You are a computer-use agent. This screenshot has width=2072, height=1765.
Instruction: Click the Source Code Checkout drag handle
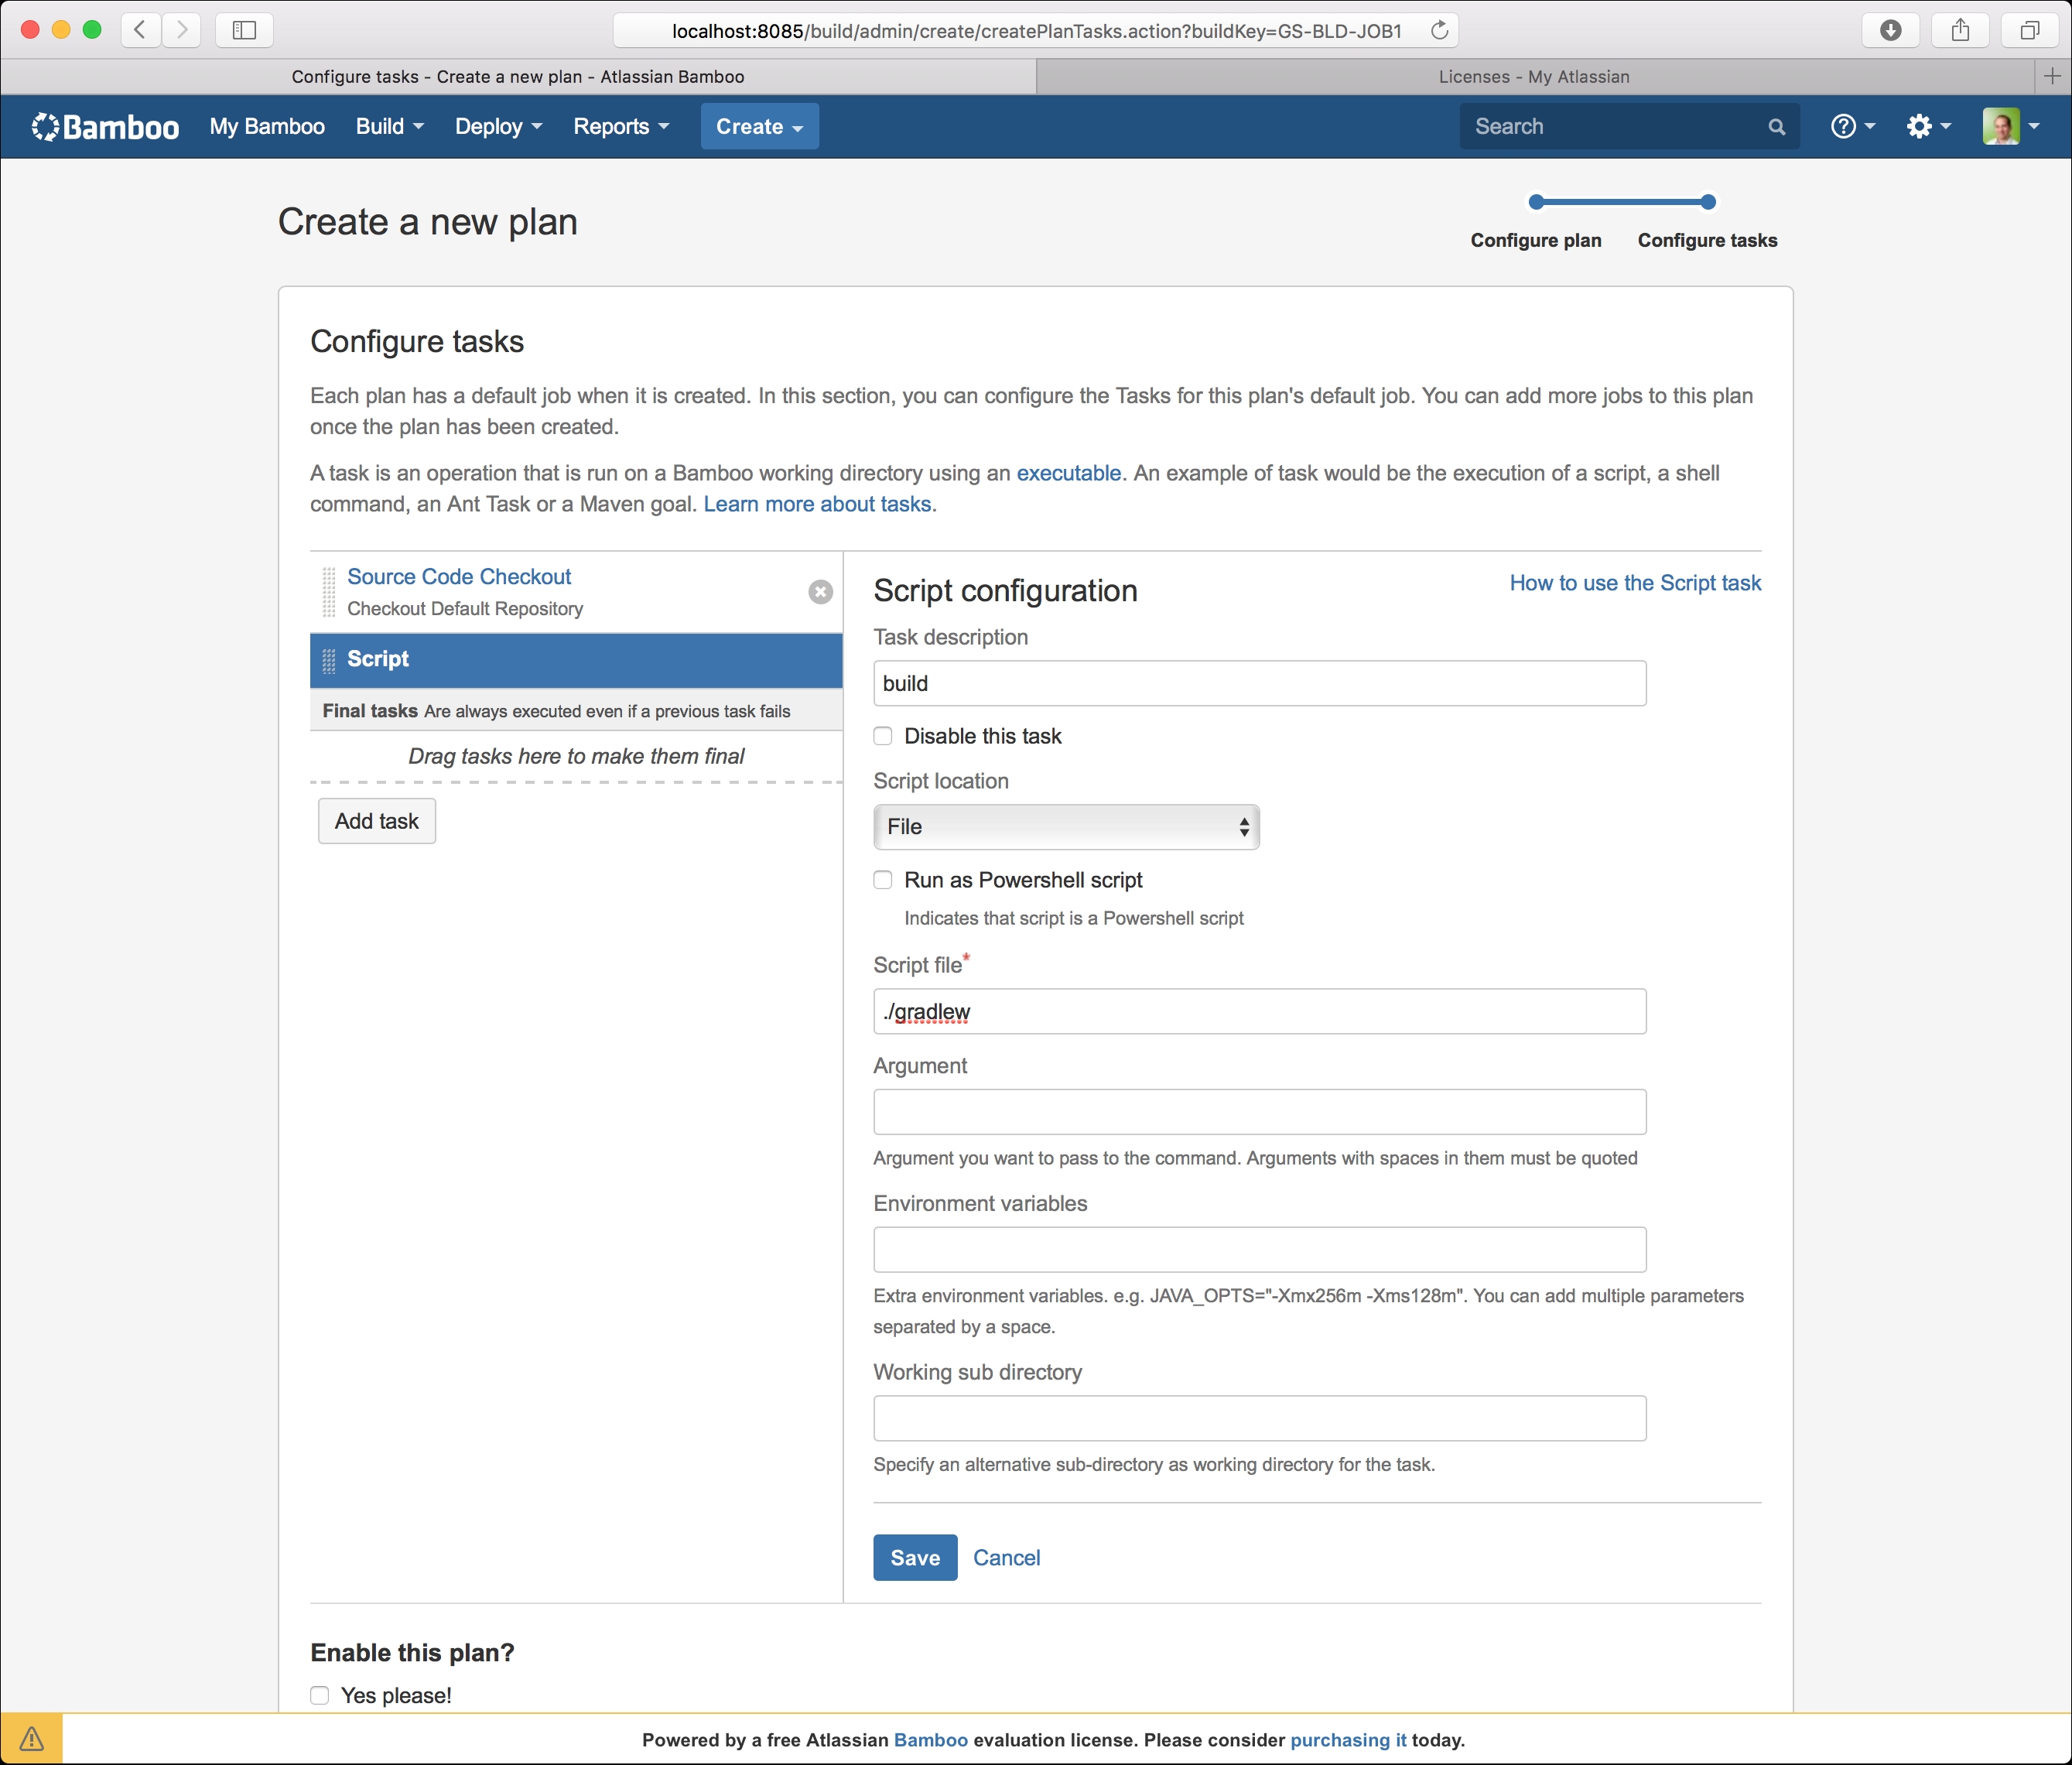(328, 592)
